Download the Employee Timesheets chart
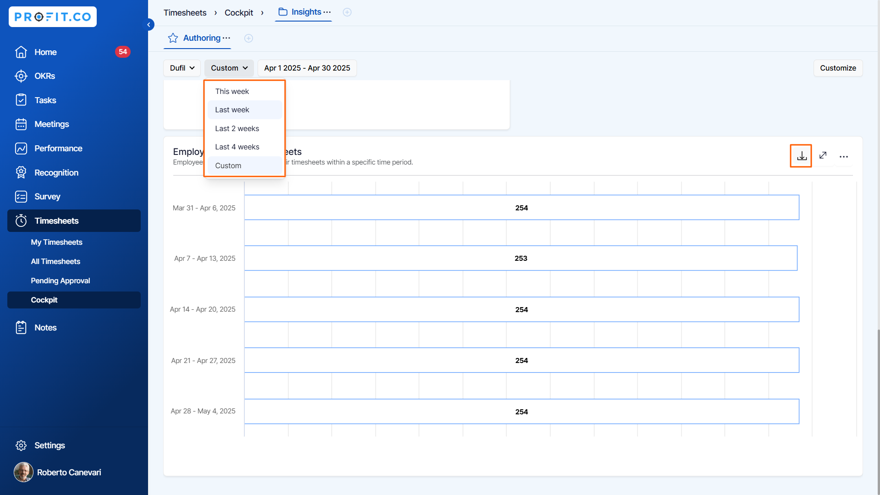Screen dimensions: 880x495 click(x=801, y=156)
